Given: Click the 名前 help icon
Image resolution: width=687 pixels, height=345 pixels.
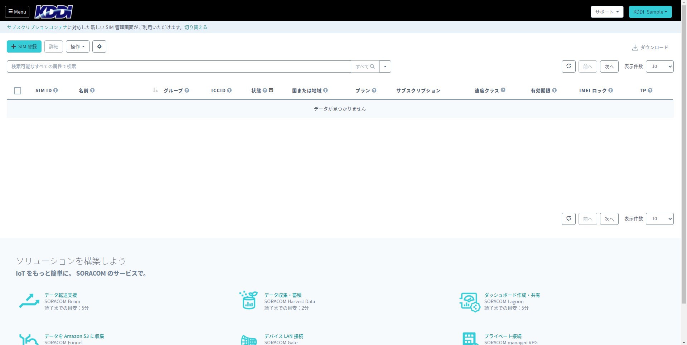Looking at the screenshot, I should tap(92, 90).
